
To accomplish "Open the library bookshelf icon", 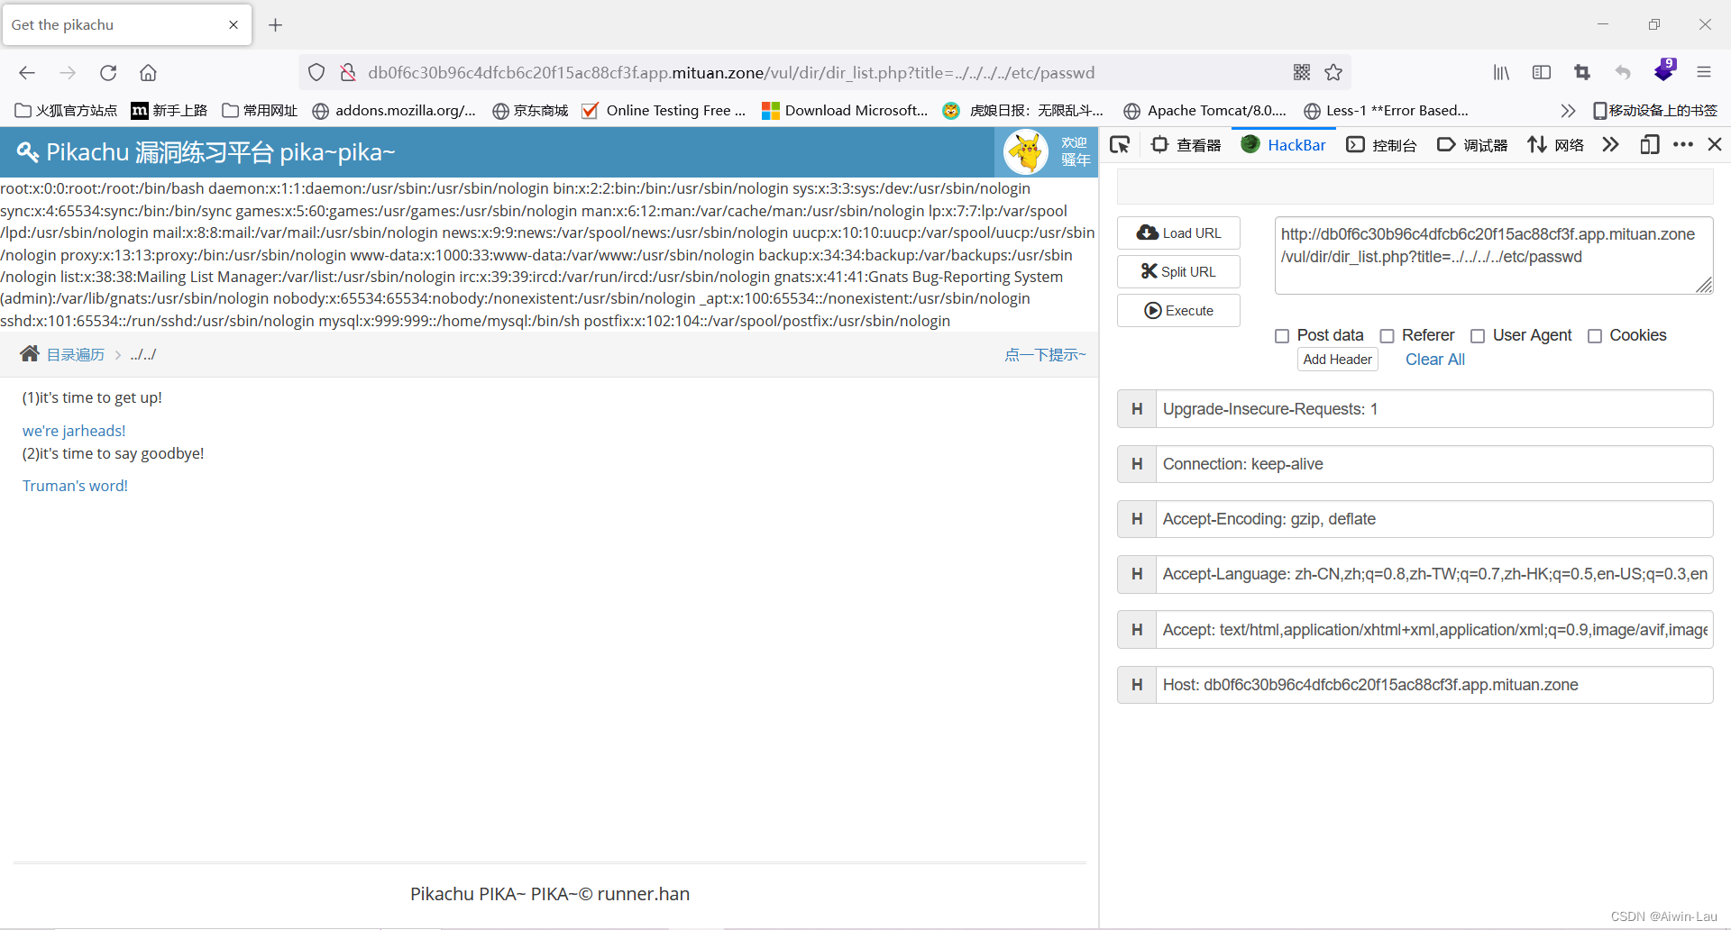I will pos(1501,73).
